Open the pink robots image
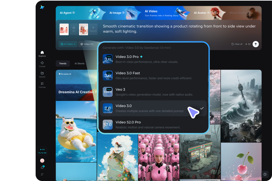The height and width of the screenshot is (181, 272). (x=159, y=157)
